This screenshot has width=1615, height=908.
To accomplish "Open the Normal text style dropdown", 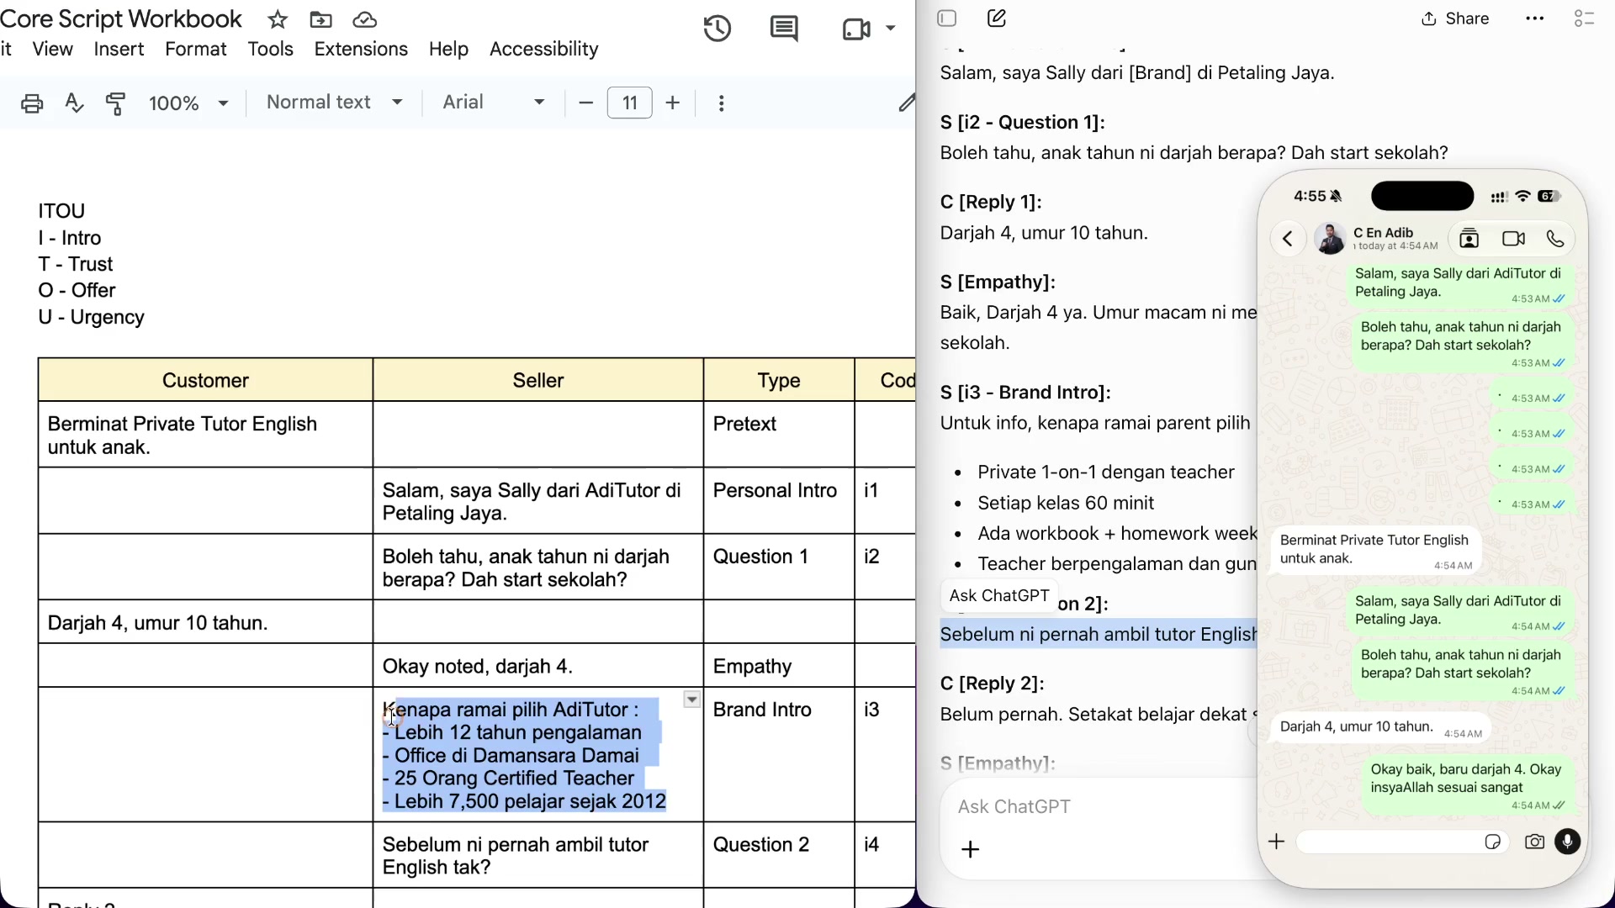I will (334, 103).
